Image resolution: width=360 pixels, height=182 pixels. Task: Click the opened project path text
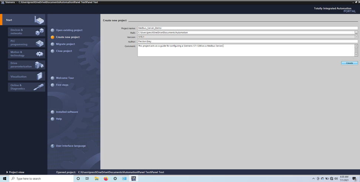pos(121,172)
